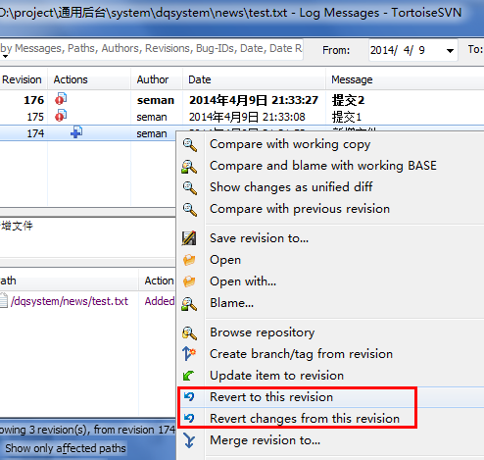Viewport: 484px width, 460px height.
Task: Click the Action column header in paths list
Action: 159,281
